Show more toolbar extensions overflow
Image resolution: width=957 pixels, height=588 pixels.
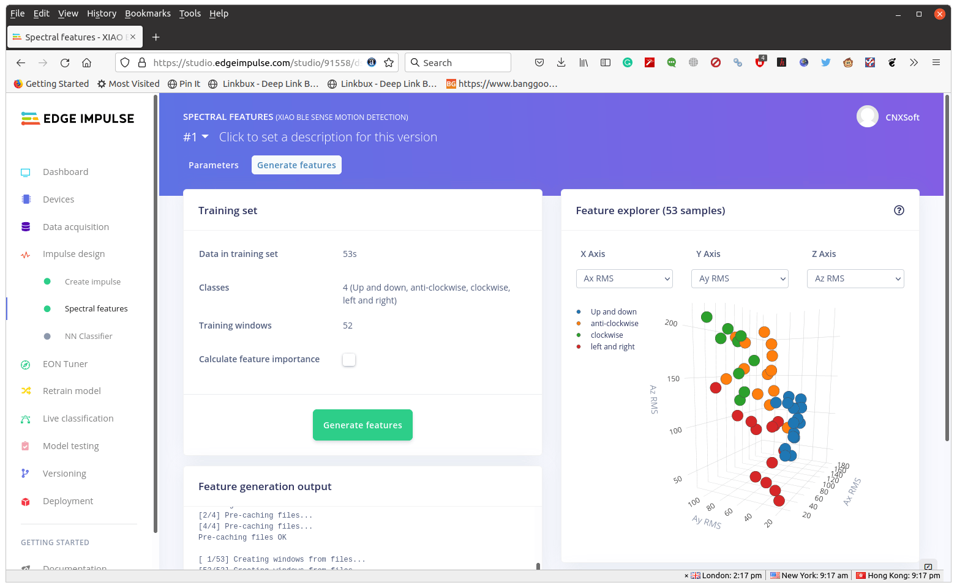[x=914, y=62]
